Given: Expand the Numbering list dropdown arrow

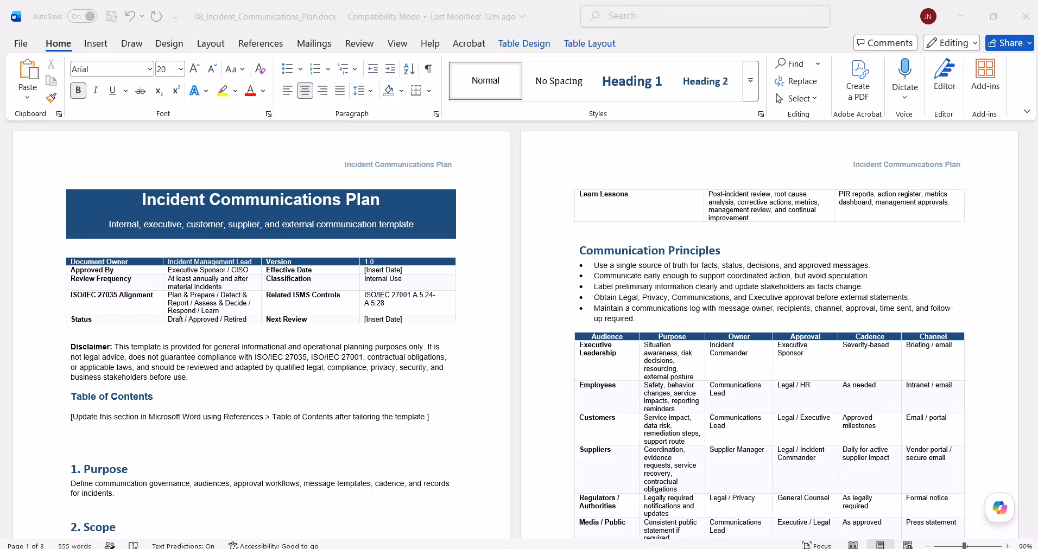Looking at the screenshot, I should (328, 69).
